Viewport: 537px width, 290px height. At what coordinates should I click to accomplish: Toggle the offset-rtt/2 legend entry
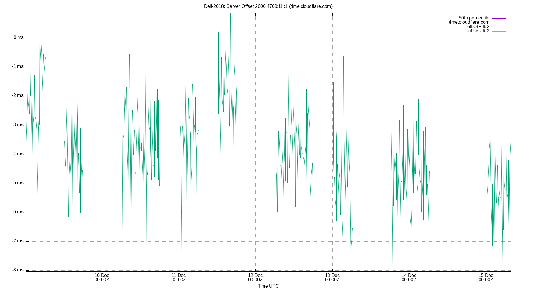click(479, 30)
